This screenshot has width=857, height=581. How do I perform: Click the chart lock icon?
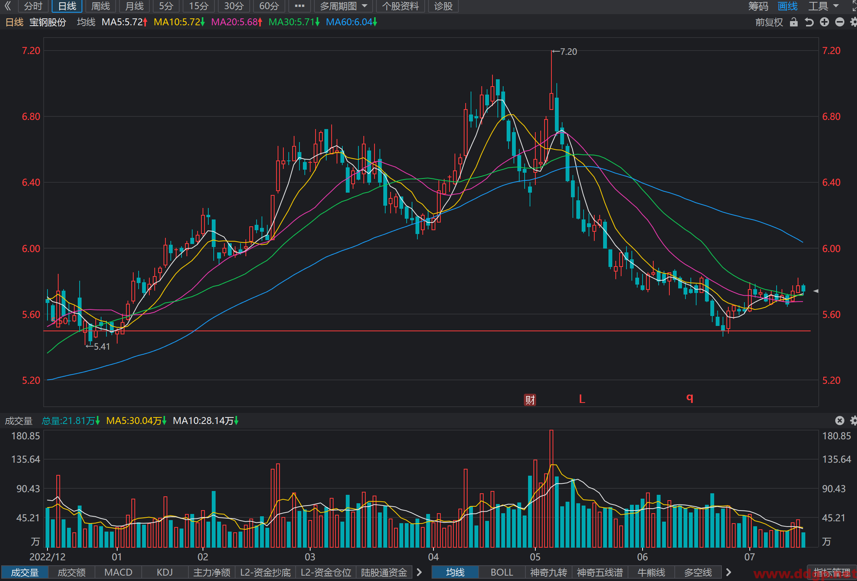point(793,22)
